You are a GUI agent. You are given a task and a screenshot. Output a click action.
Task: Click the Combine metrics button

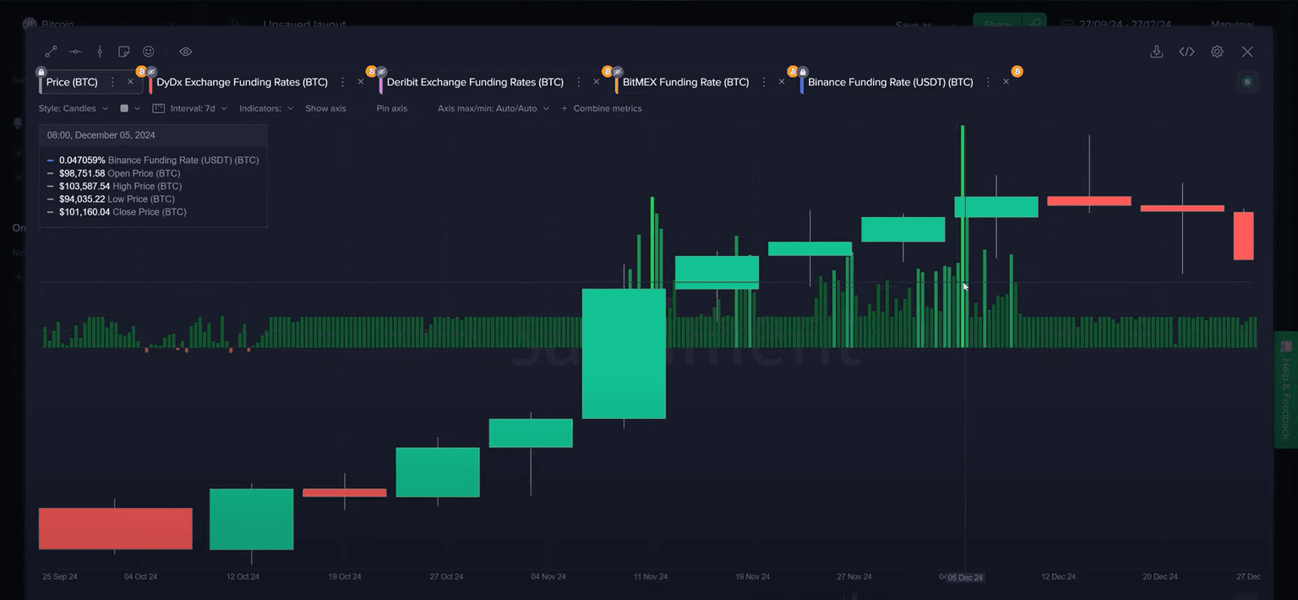(602, 108)
